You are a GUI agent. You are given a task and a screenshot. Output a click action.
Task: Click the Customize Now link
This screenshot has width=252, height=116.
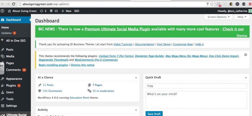[183, 44]
